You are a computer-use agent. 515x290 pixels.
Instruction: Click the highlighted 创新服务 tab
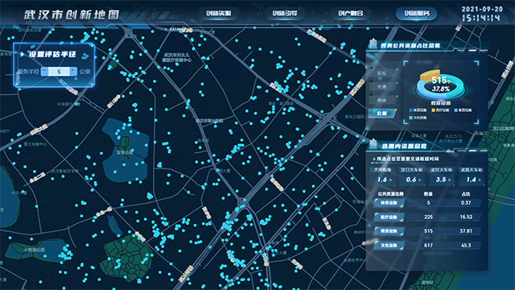coord(417,14)
